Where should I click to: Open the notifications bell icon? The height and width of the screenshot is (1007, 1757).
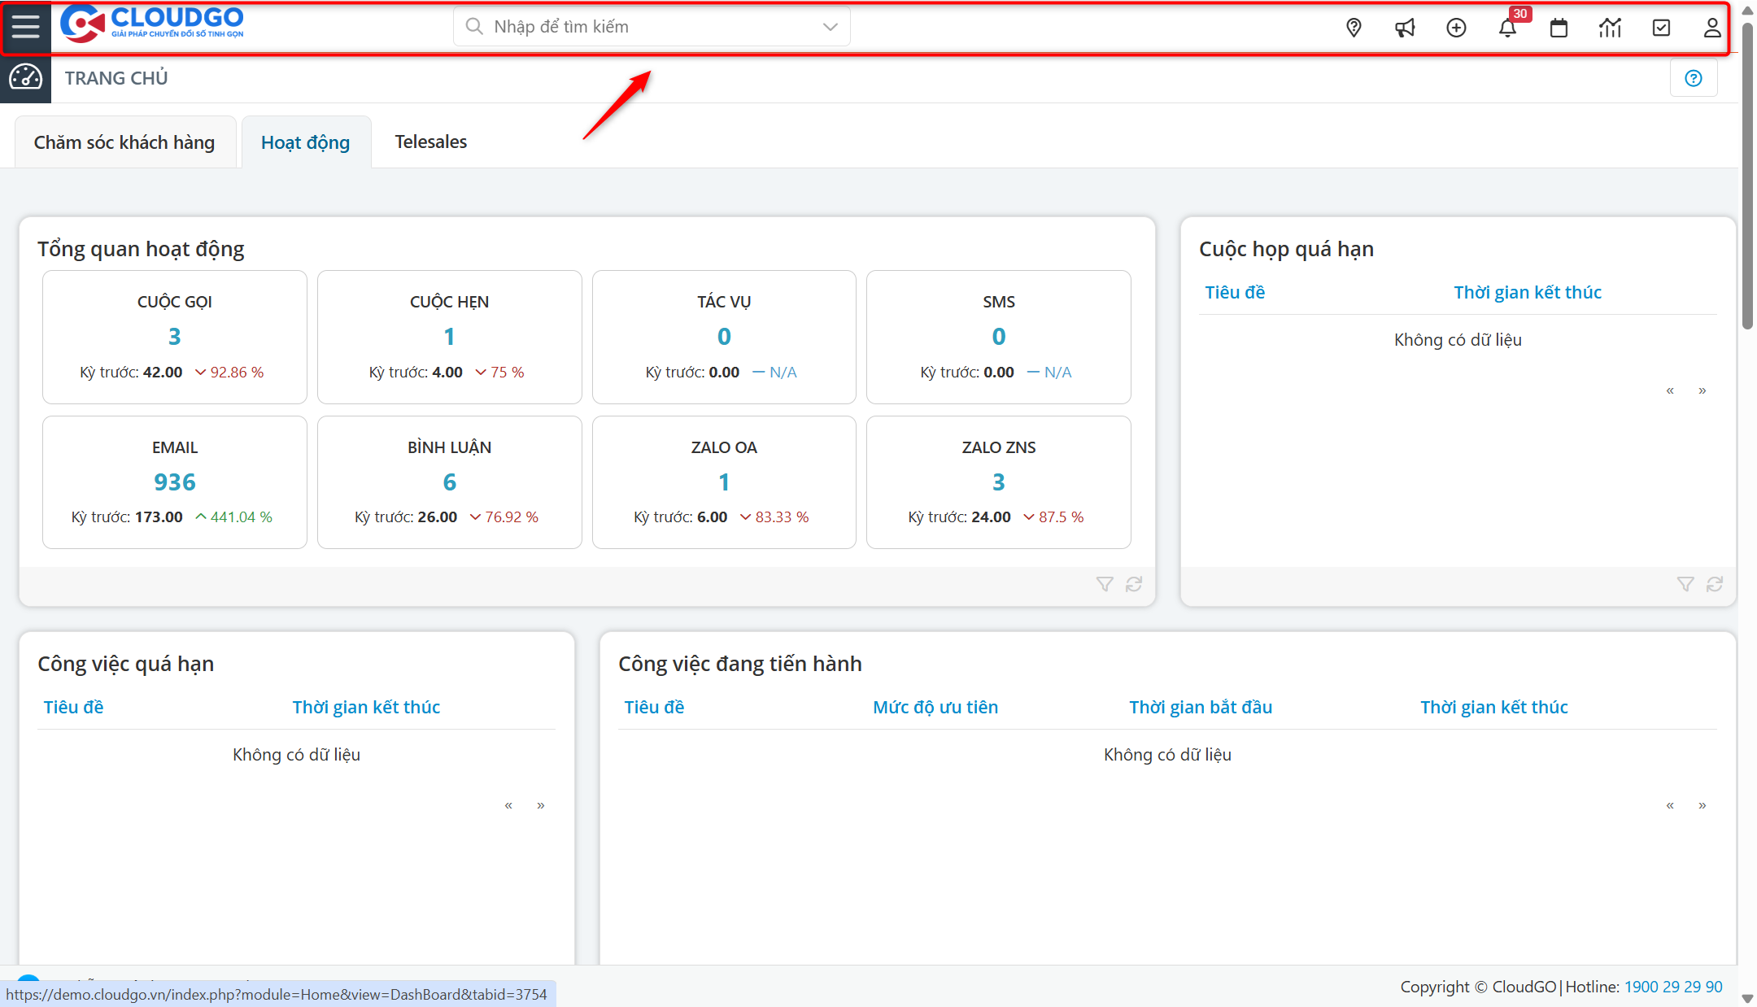(1507, 28)
